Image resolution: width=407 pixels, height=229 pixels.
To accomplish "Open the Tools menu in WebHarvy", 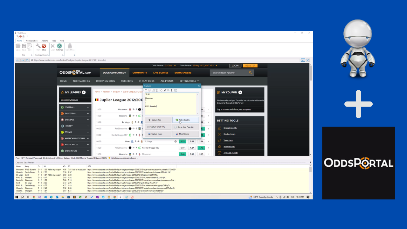I will pos(54,41).
